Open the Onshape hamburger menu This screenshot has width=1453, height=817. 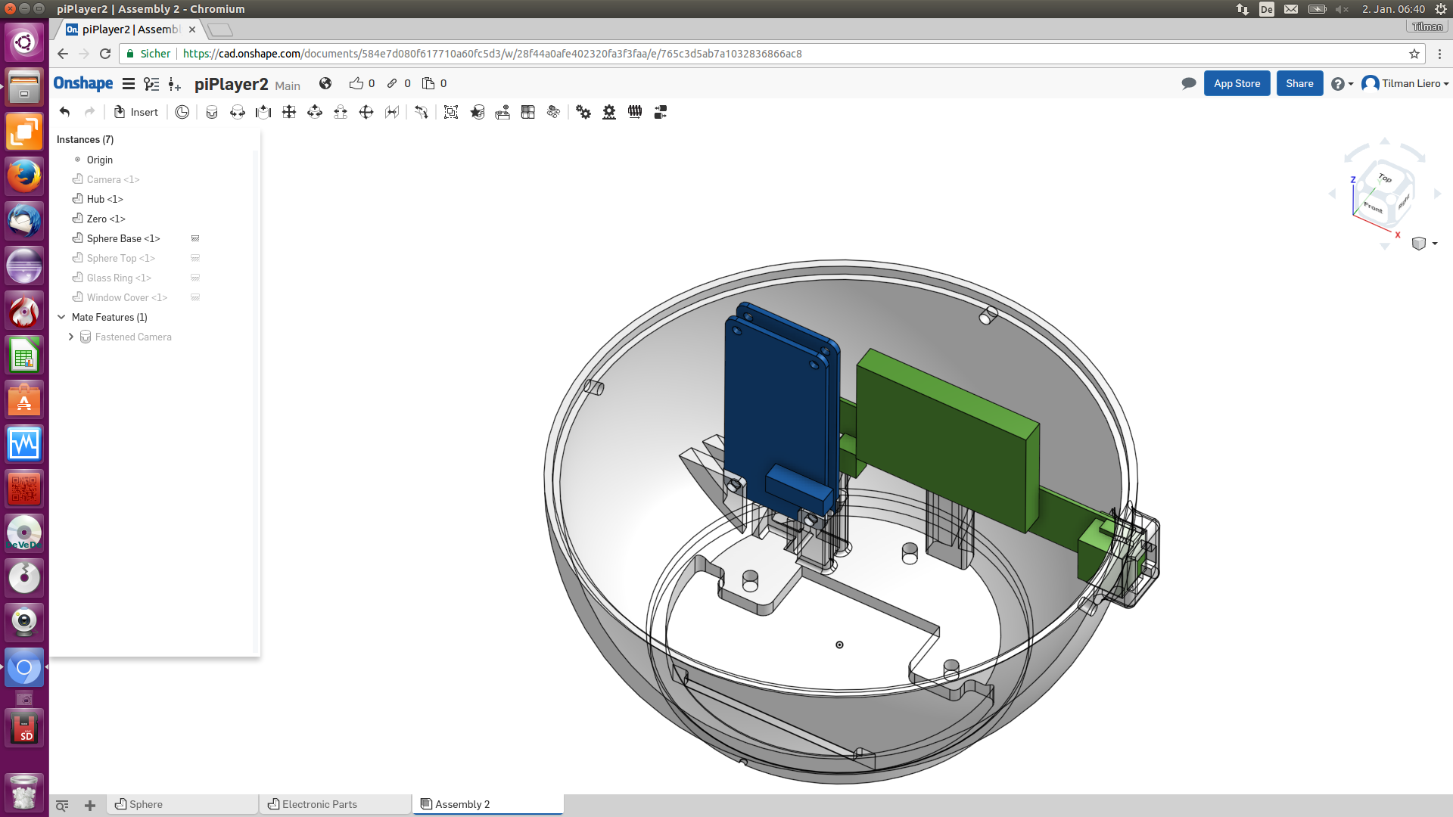[x=129, y=84]
